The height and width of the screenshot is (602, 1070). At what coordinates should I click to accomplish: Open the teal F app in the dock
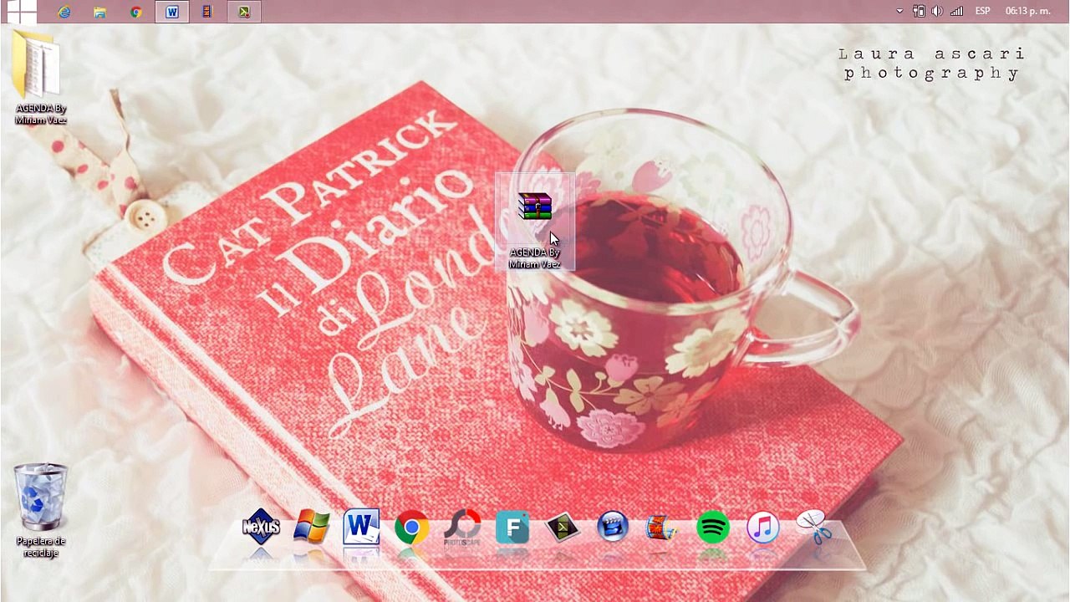point(512,528)
